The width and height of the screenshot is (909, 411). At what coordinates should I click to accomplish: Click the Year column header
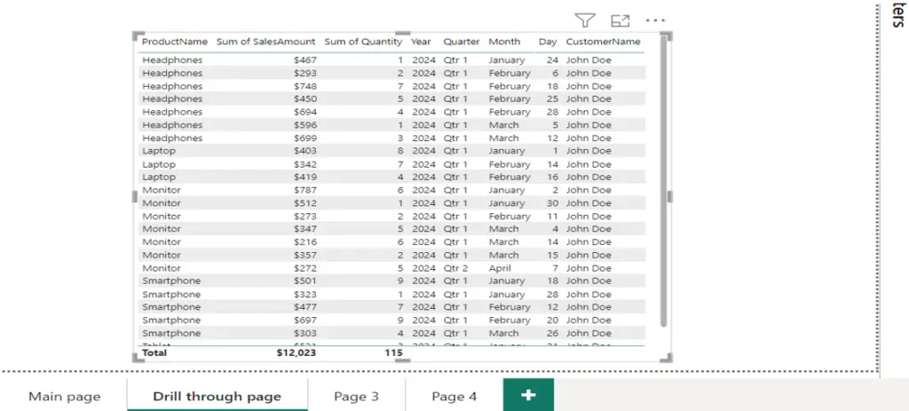(x=421, y=42)
